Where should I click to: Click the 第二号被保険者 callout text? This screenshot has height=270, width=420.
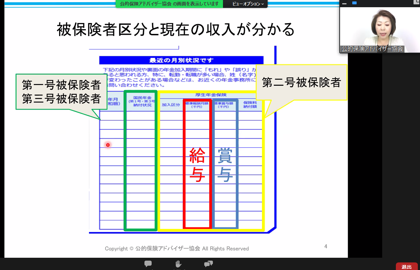pos(301,82)
